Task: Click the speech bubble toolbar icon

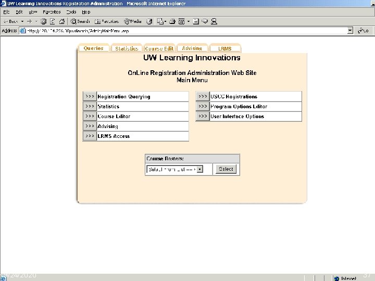Action: (x=205, y=21)
